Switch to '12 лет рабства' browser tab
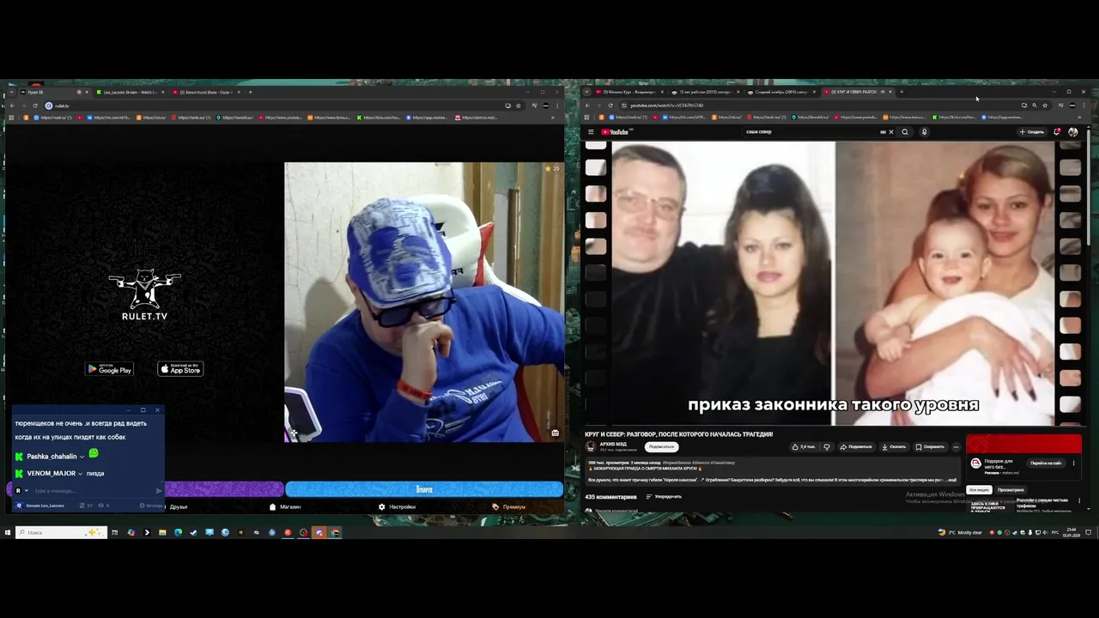This screenshot has height=618, width=1099. coord(705,92)
